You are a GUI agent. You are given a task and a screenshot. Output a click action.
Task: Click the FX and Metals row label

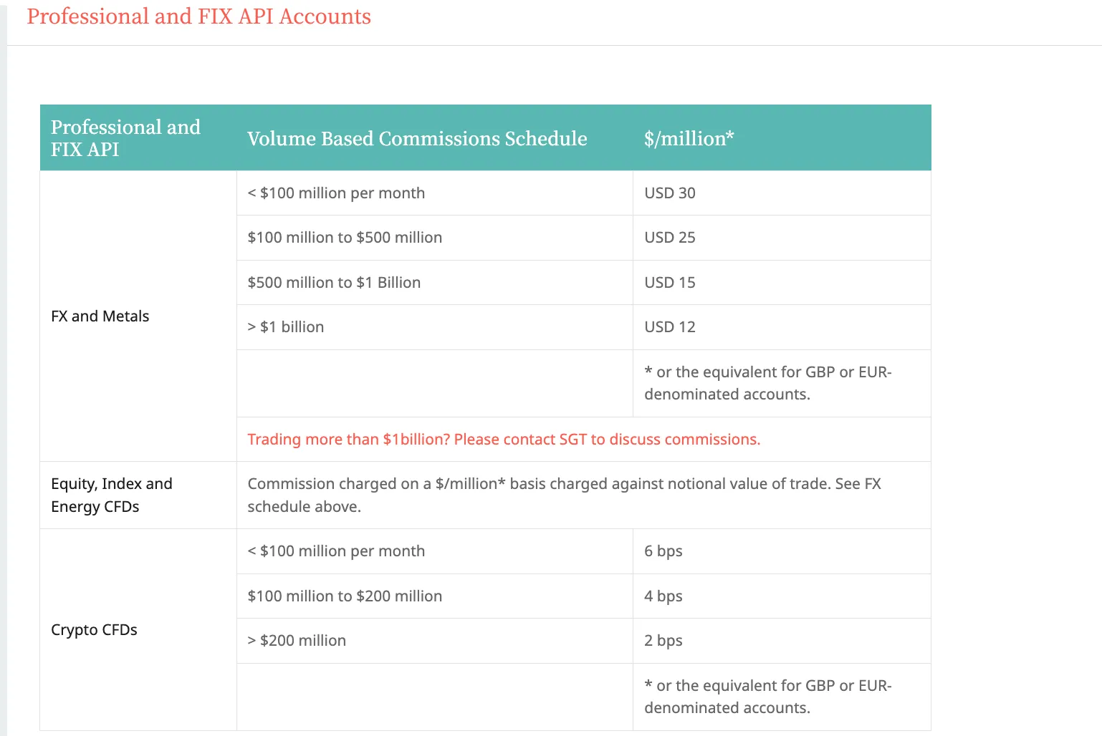pos(100,316)
